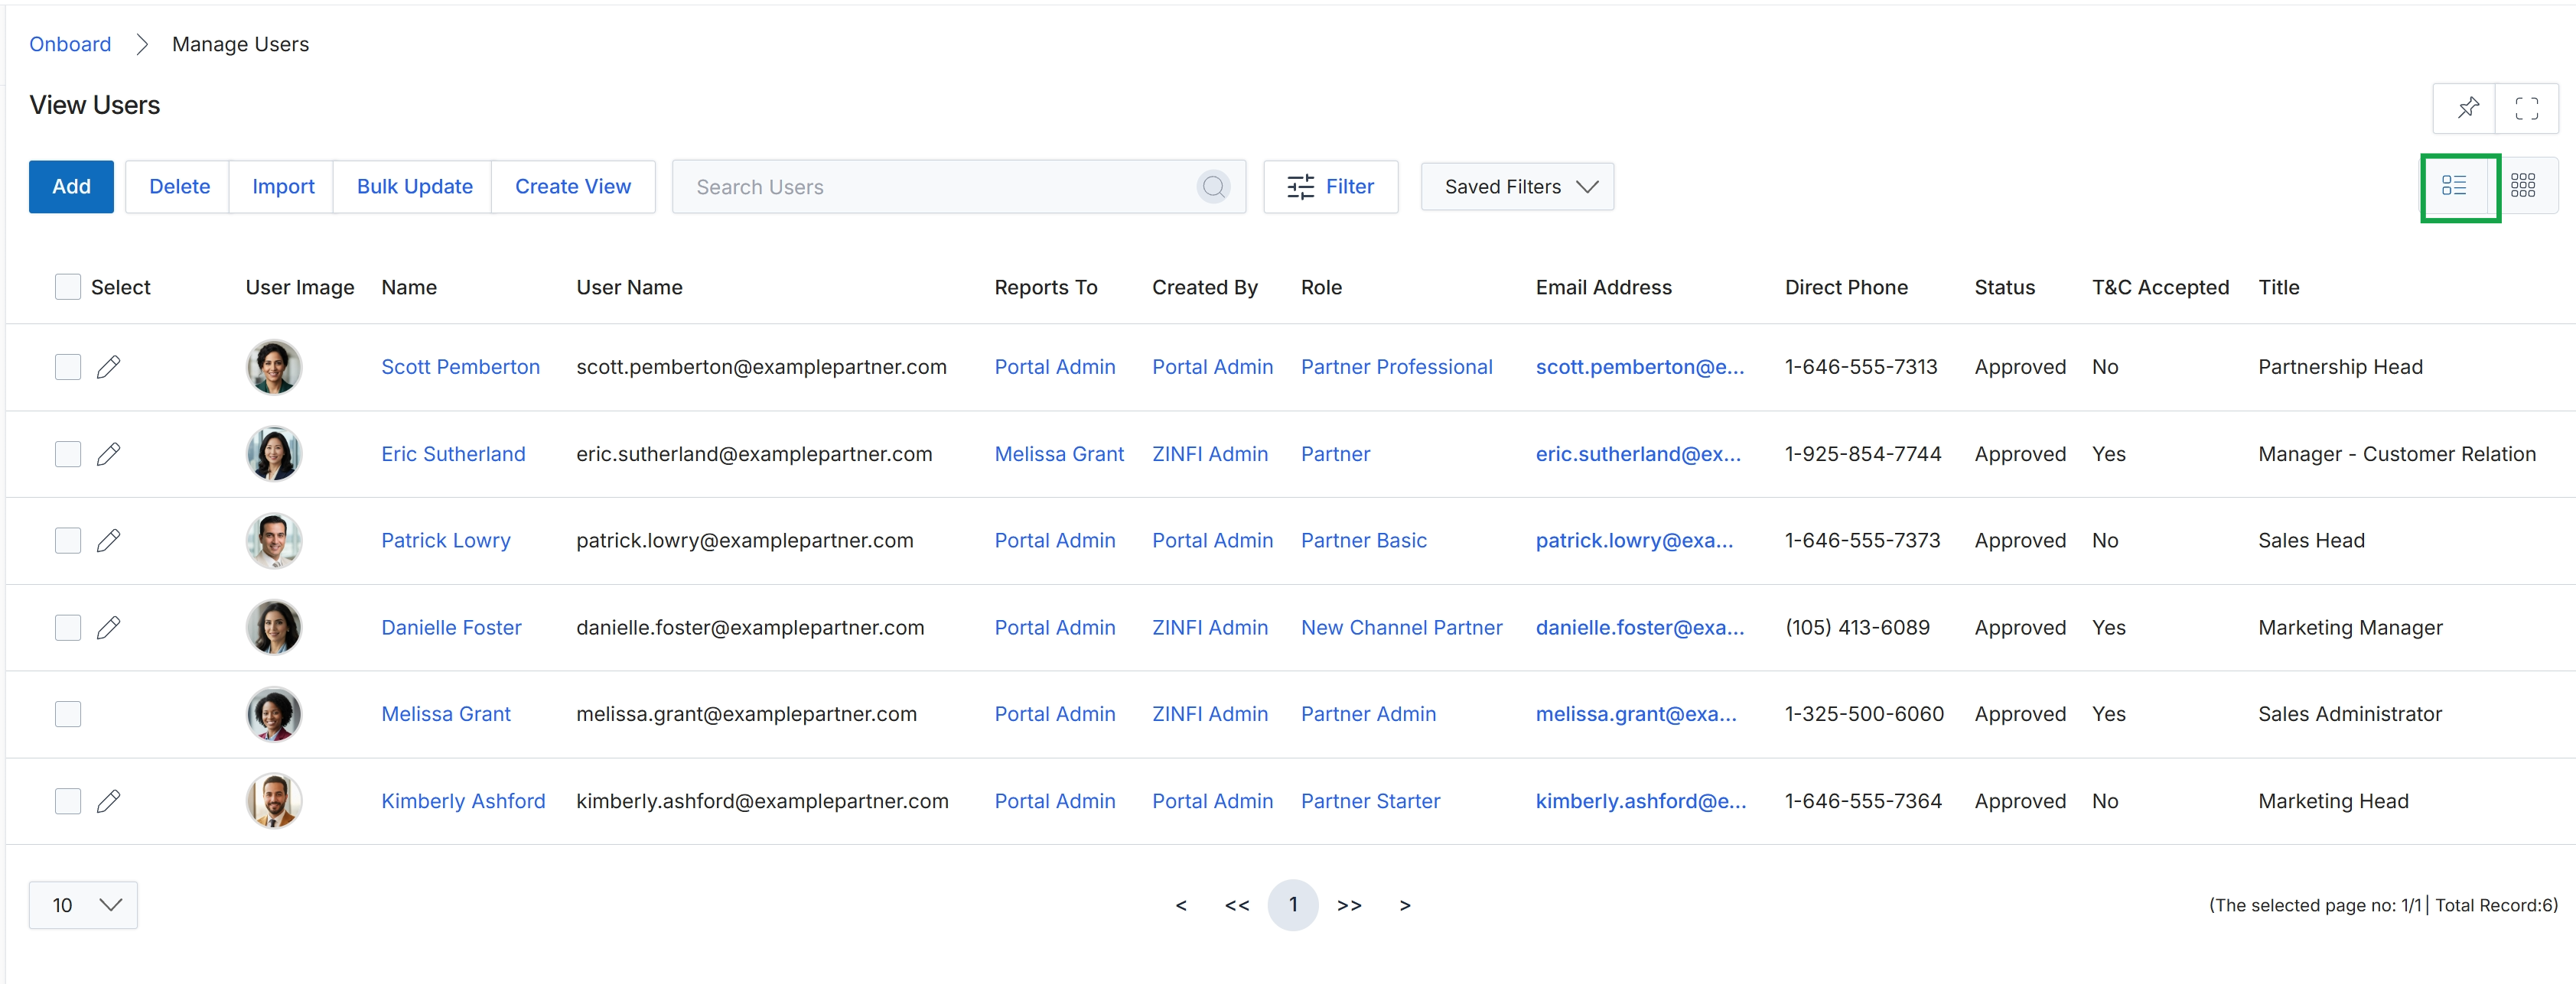Open Scott Pemberton name link

coord(460,368)
